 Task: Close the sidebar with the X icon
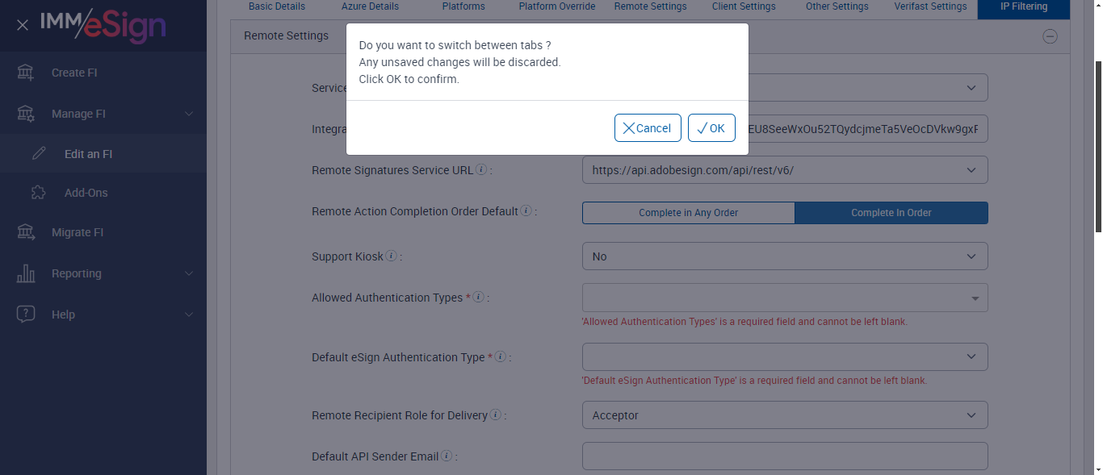click(x=23, y=25)
